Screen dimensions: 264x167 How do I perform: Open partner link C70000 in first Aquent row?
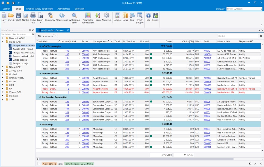[85, 78]
